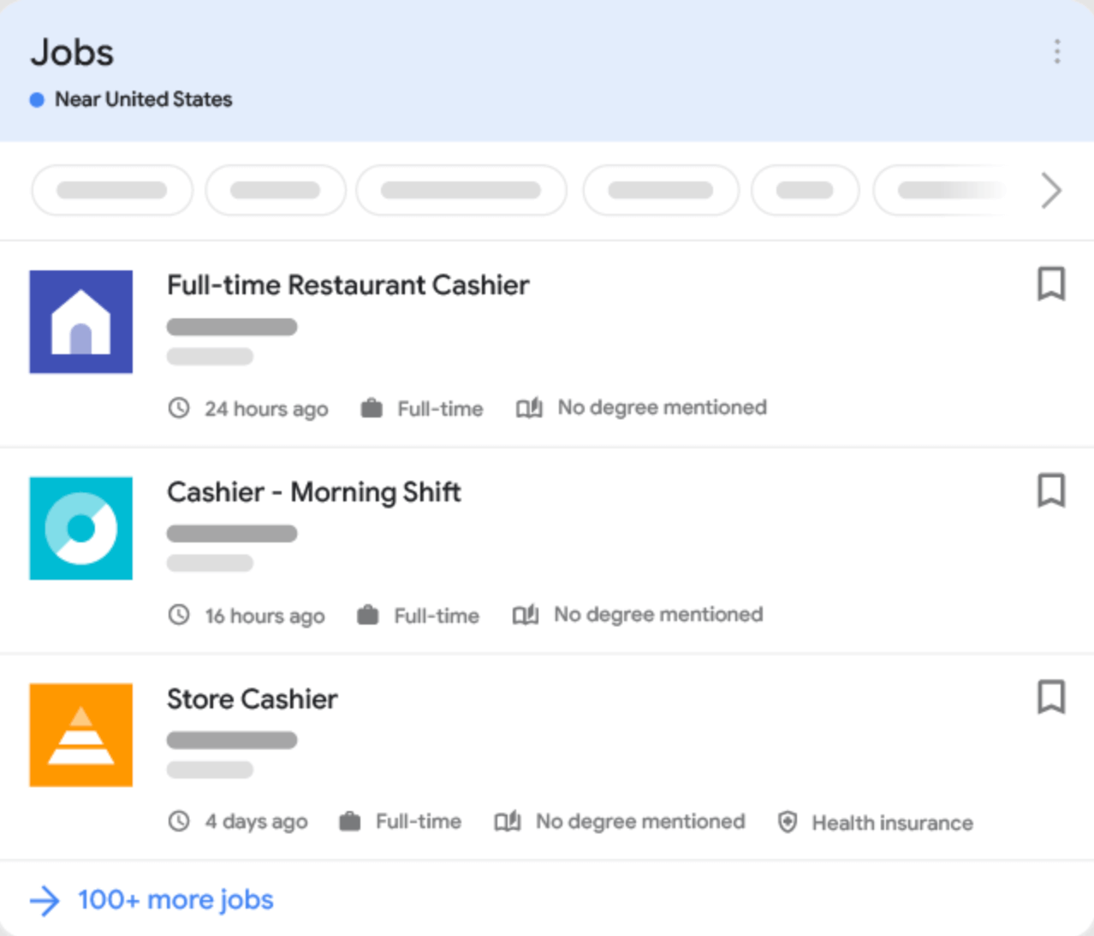
Task: Click the teal circle company logo
Action: pos(81,528)
